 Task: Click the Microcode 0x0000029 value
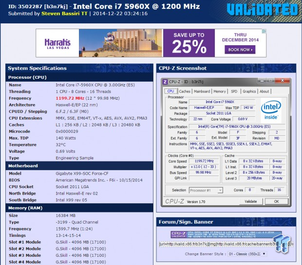coord(67,132)
